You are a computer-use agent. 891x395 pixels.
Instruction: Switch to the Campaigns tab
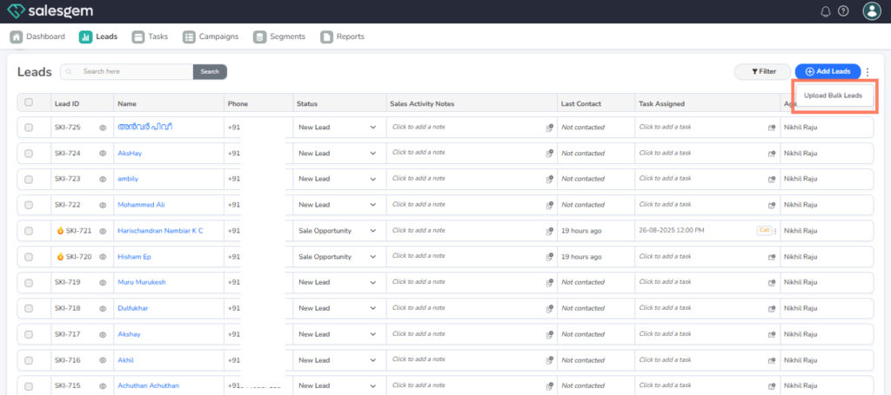tap(211, 36)
